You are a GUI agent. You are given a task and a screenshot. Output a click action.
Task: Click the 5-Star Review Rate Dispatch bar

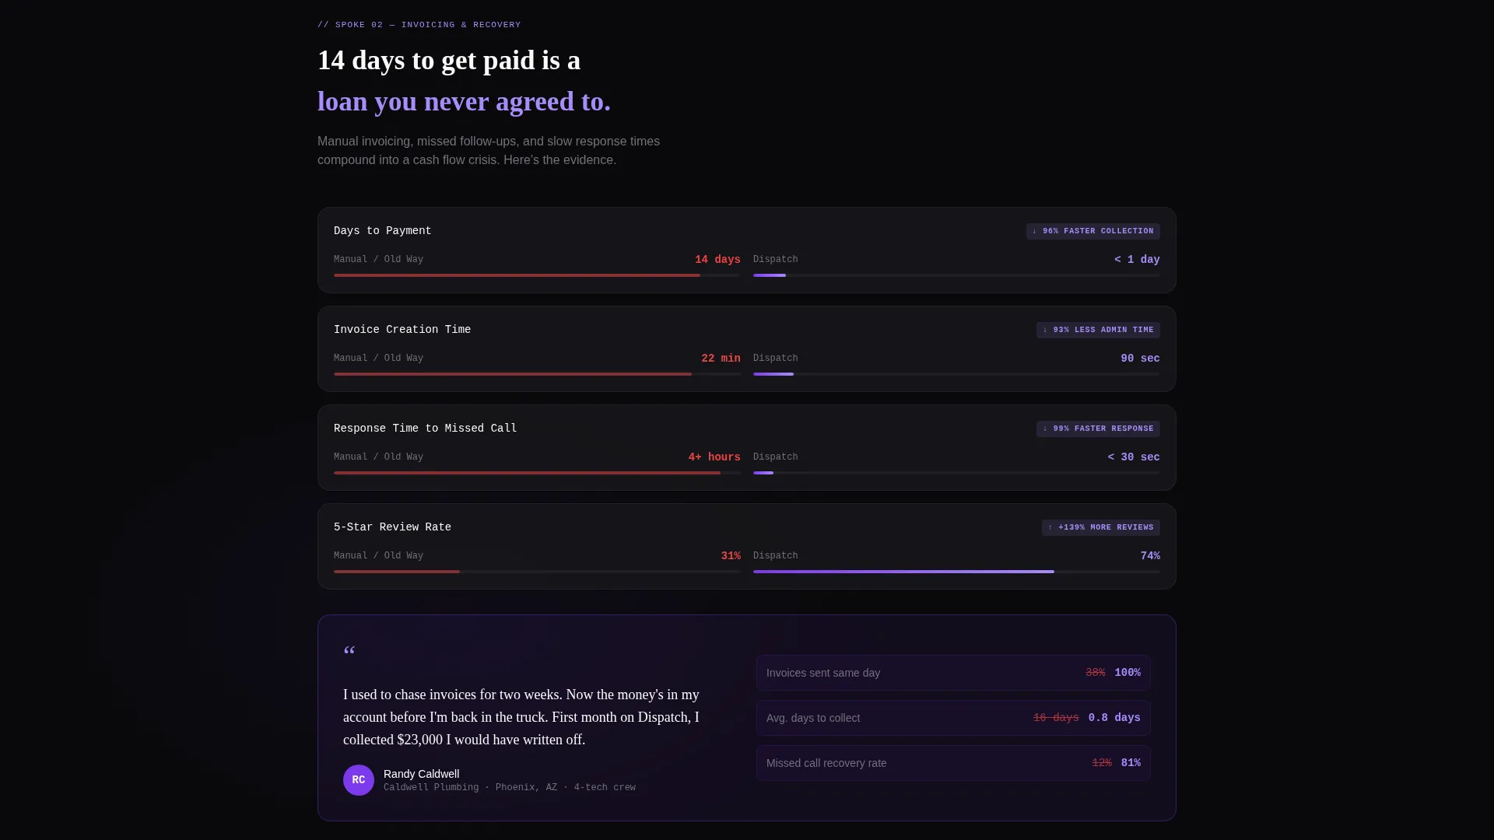click(x=956, y=572)
